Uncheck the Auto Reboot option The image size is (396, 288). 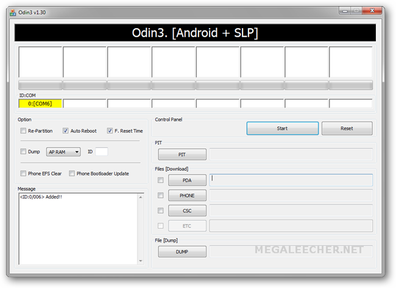(65, 131)
